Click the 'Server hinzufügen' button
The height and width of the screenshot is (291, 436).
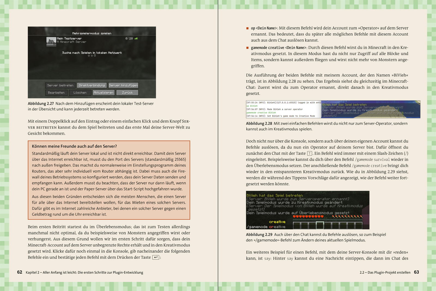point(123,85)
